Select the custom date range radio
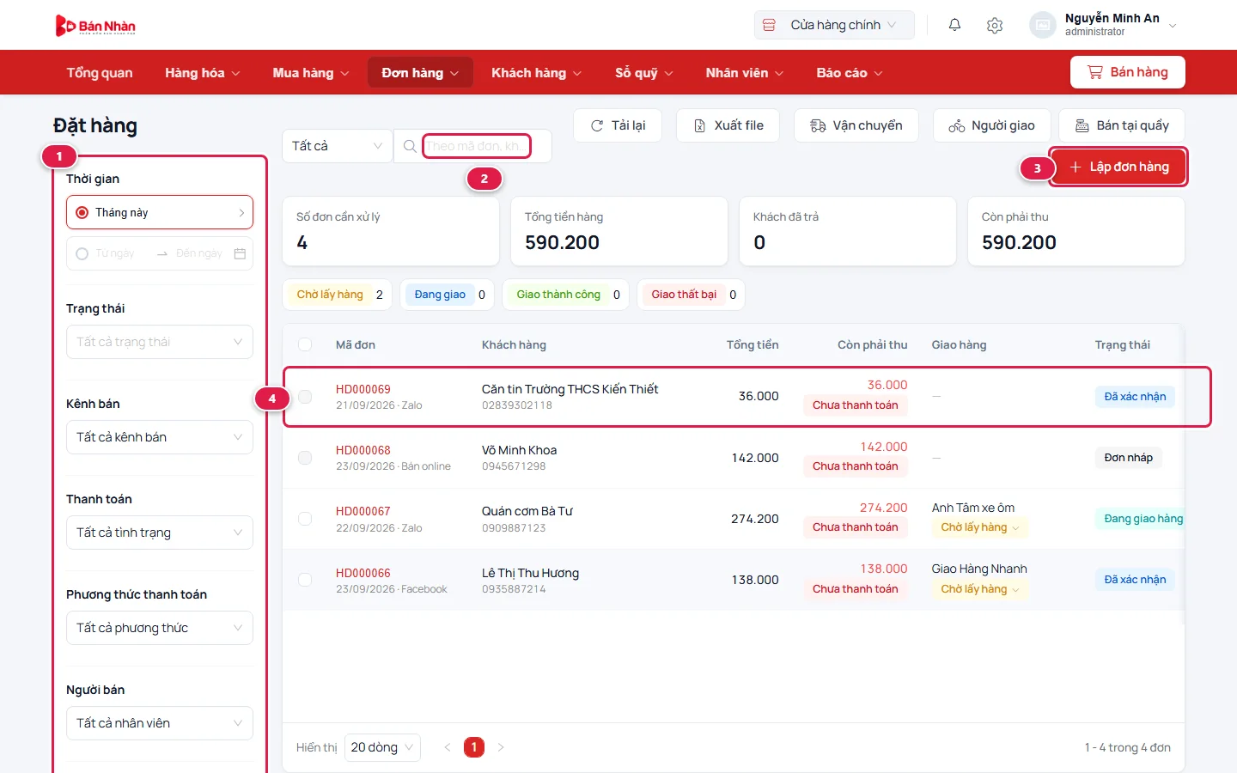Viewport: 1237px width, 773px height. point(82,253)
